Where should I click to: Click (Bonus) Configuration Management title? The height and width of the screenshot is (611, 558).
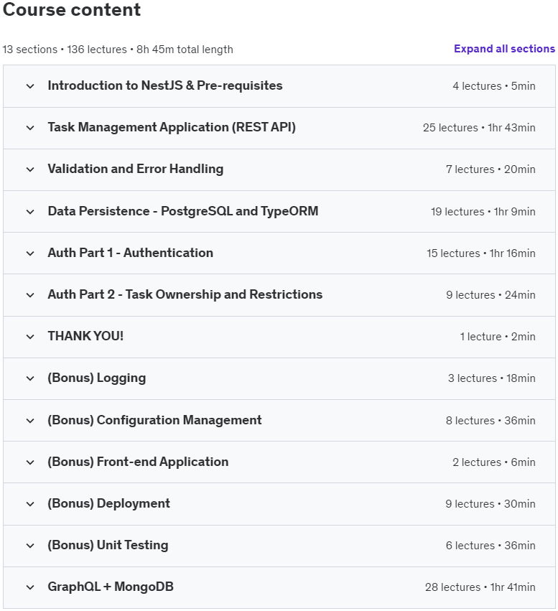pyautogui.click(x=154, y=420)
